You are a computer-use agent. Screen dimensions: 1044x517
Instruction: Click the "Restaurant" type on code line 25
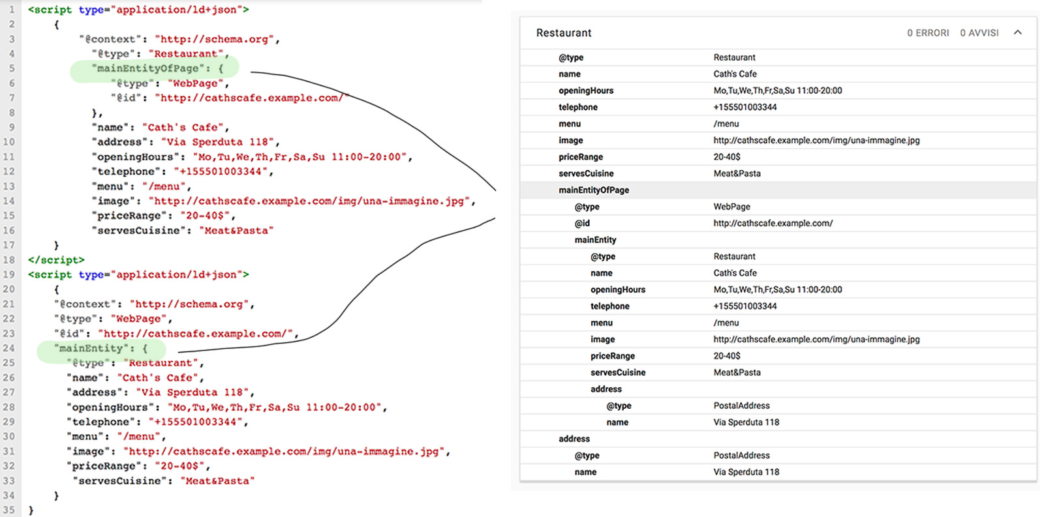coord(161,363)
